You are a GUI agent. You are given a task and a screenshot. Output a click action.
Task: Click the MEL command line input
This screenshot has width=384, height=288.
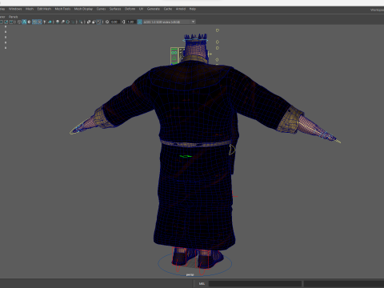pos(255,283)
